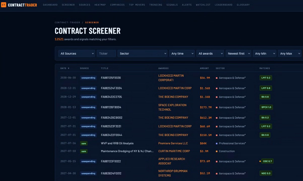Open WVP and RRB Oil Analysis title
This screenshot has width=303, height=181.
[x=117, y=143]
